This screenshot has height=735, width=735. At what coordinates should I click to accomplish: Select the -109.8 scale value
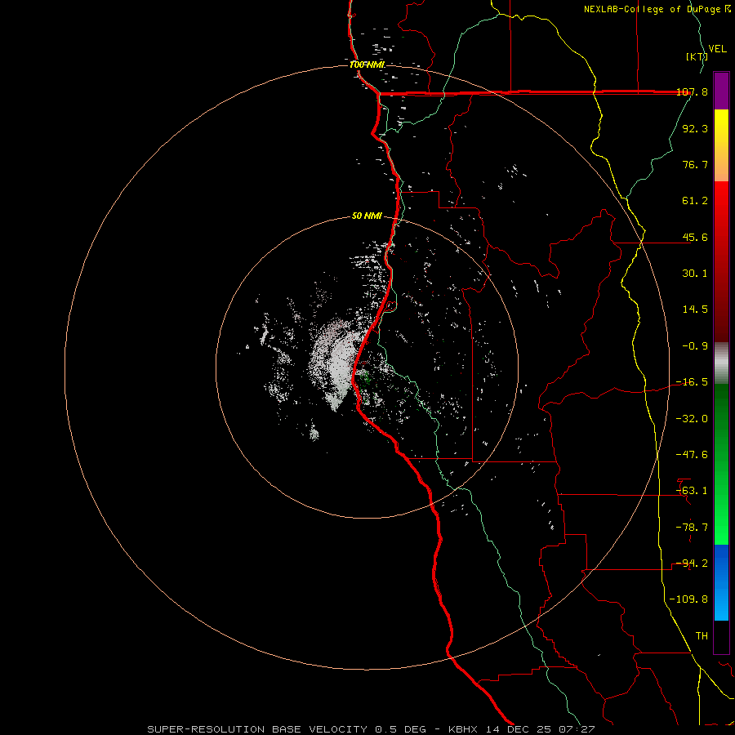point(688,599)
